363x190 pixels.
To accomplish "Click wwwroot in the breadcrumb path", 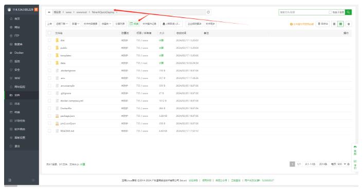I will point(82,12).
